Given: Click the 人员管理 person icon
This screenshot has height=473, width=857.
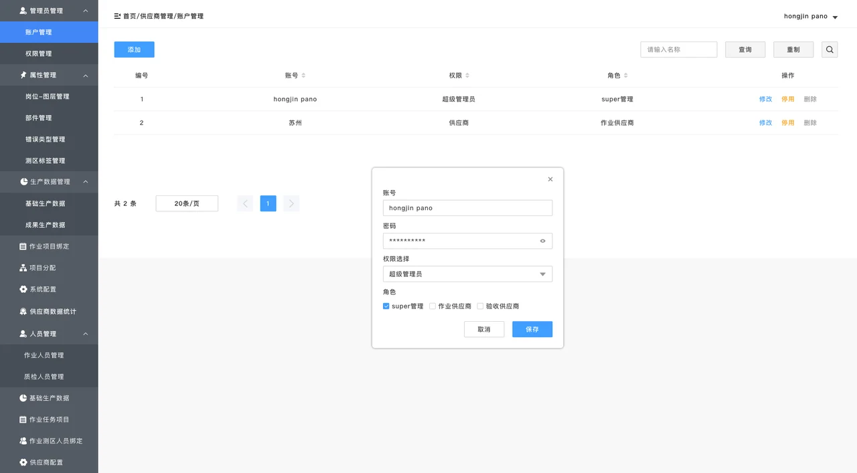Looking at the screenshot, I should (23, 333).
